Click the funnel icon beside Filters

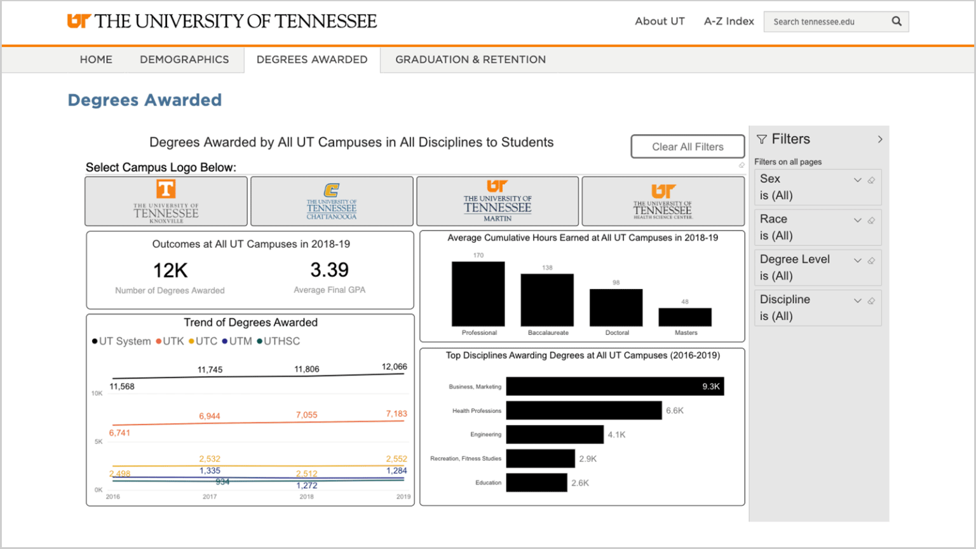click(762, 139)
